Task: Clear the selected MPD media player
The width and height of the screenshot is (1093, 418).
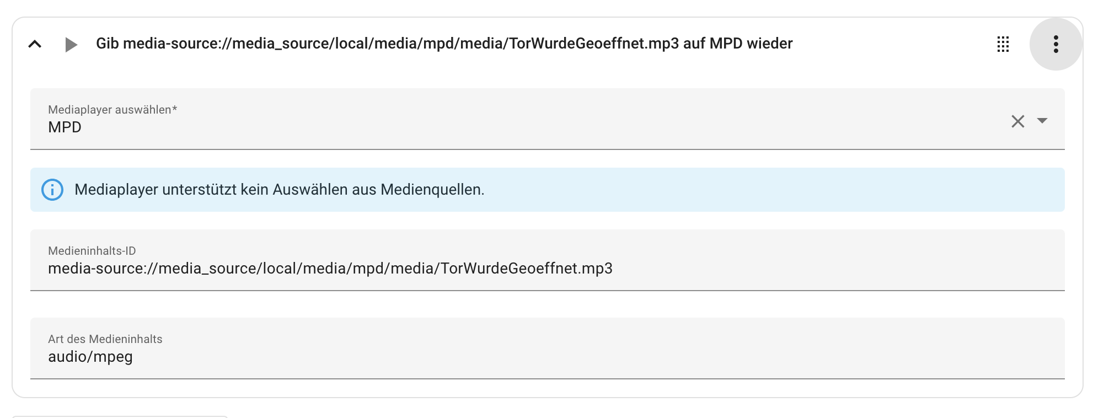Action: (1017, 121)
